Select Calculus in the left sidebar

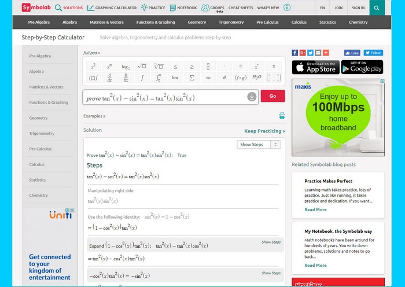[36, 164]
